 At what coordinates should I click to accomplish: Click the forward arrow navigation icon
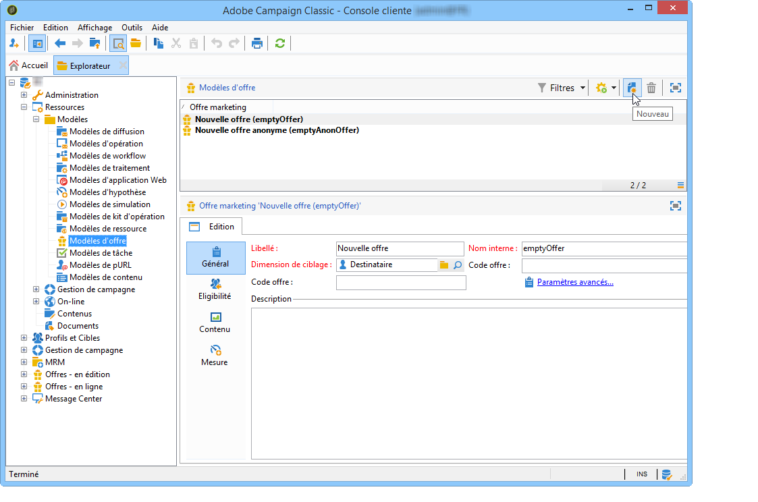click(x=78, y=43)
